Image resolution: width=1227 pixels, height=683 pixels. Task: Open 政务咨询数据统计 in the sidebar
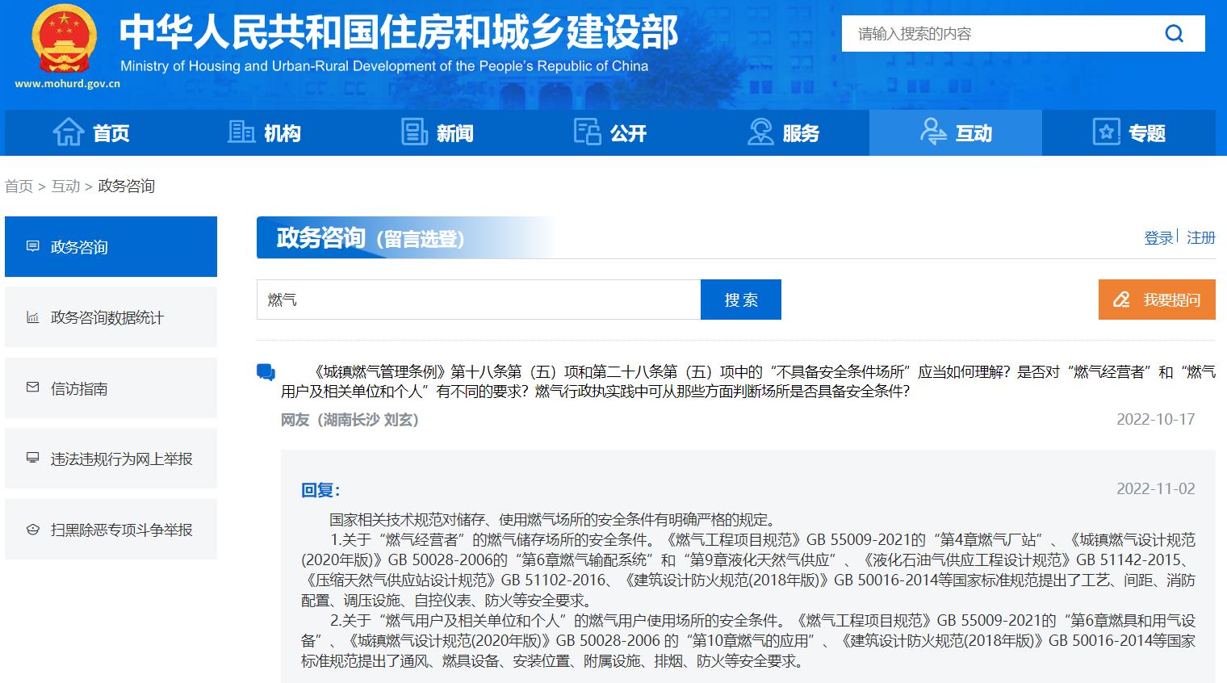[111, 317]
